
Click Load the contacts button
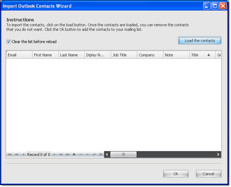click(200, 41)
